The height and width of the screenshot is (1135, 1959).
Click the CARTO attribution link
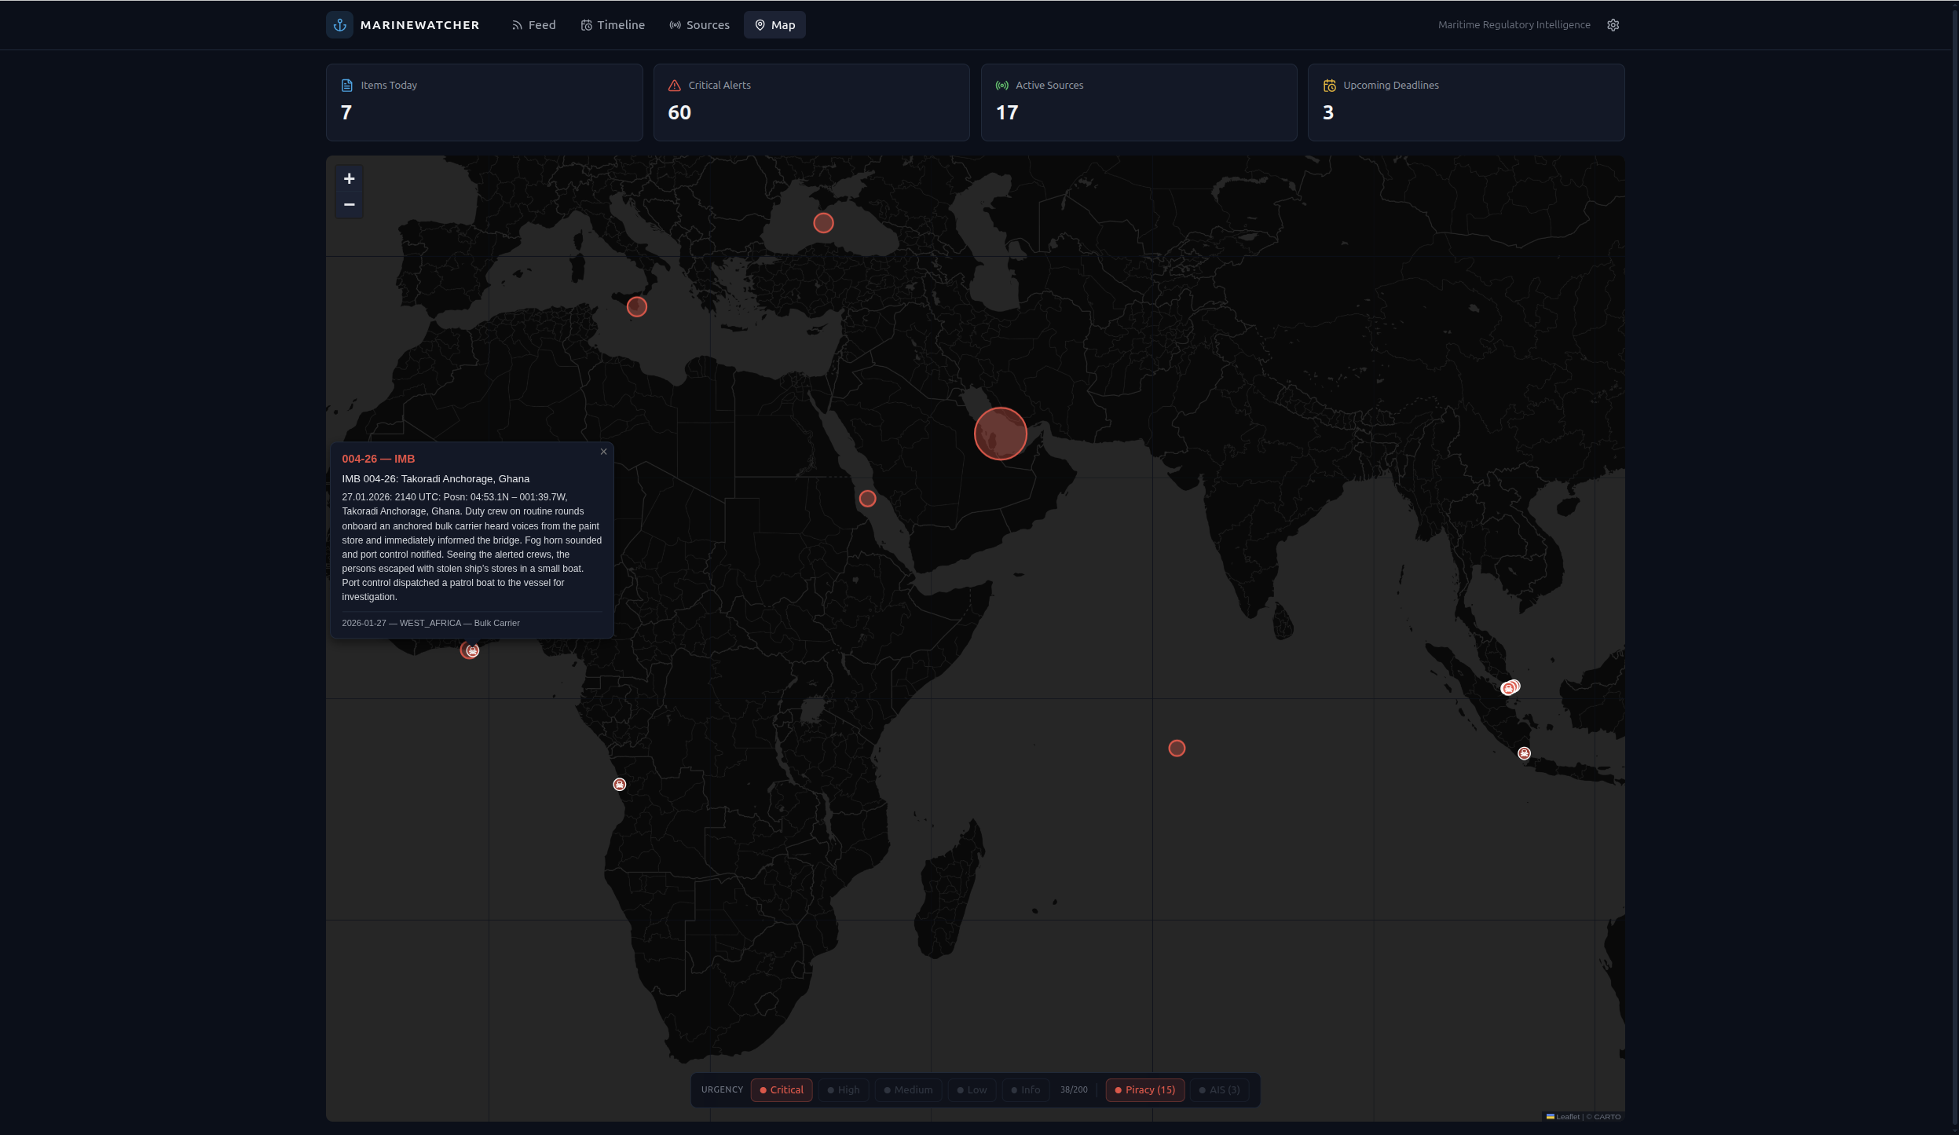(x=1606, y=1116)
